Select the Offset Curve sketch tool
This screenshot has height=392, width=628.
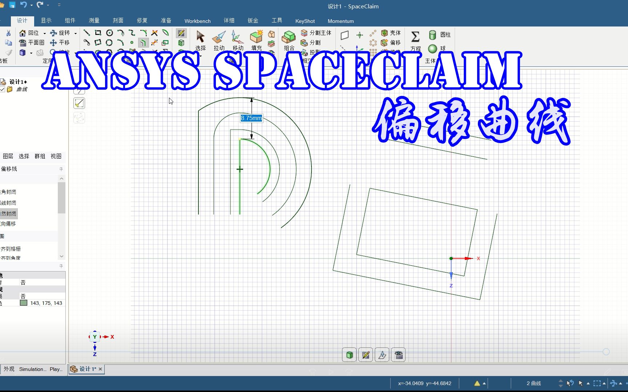pos(143,43)
